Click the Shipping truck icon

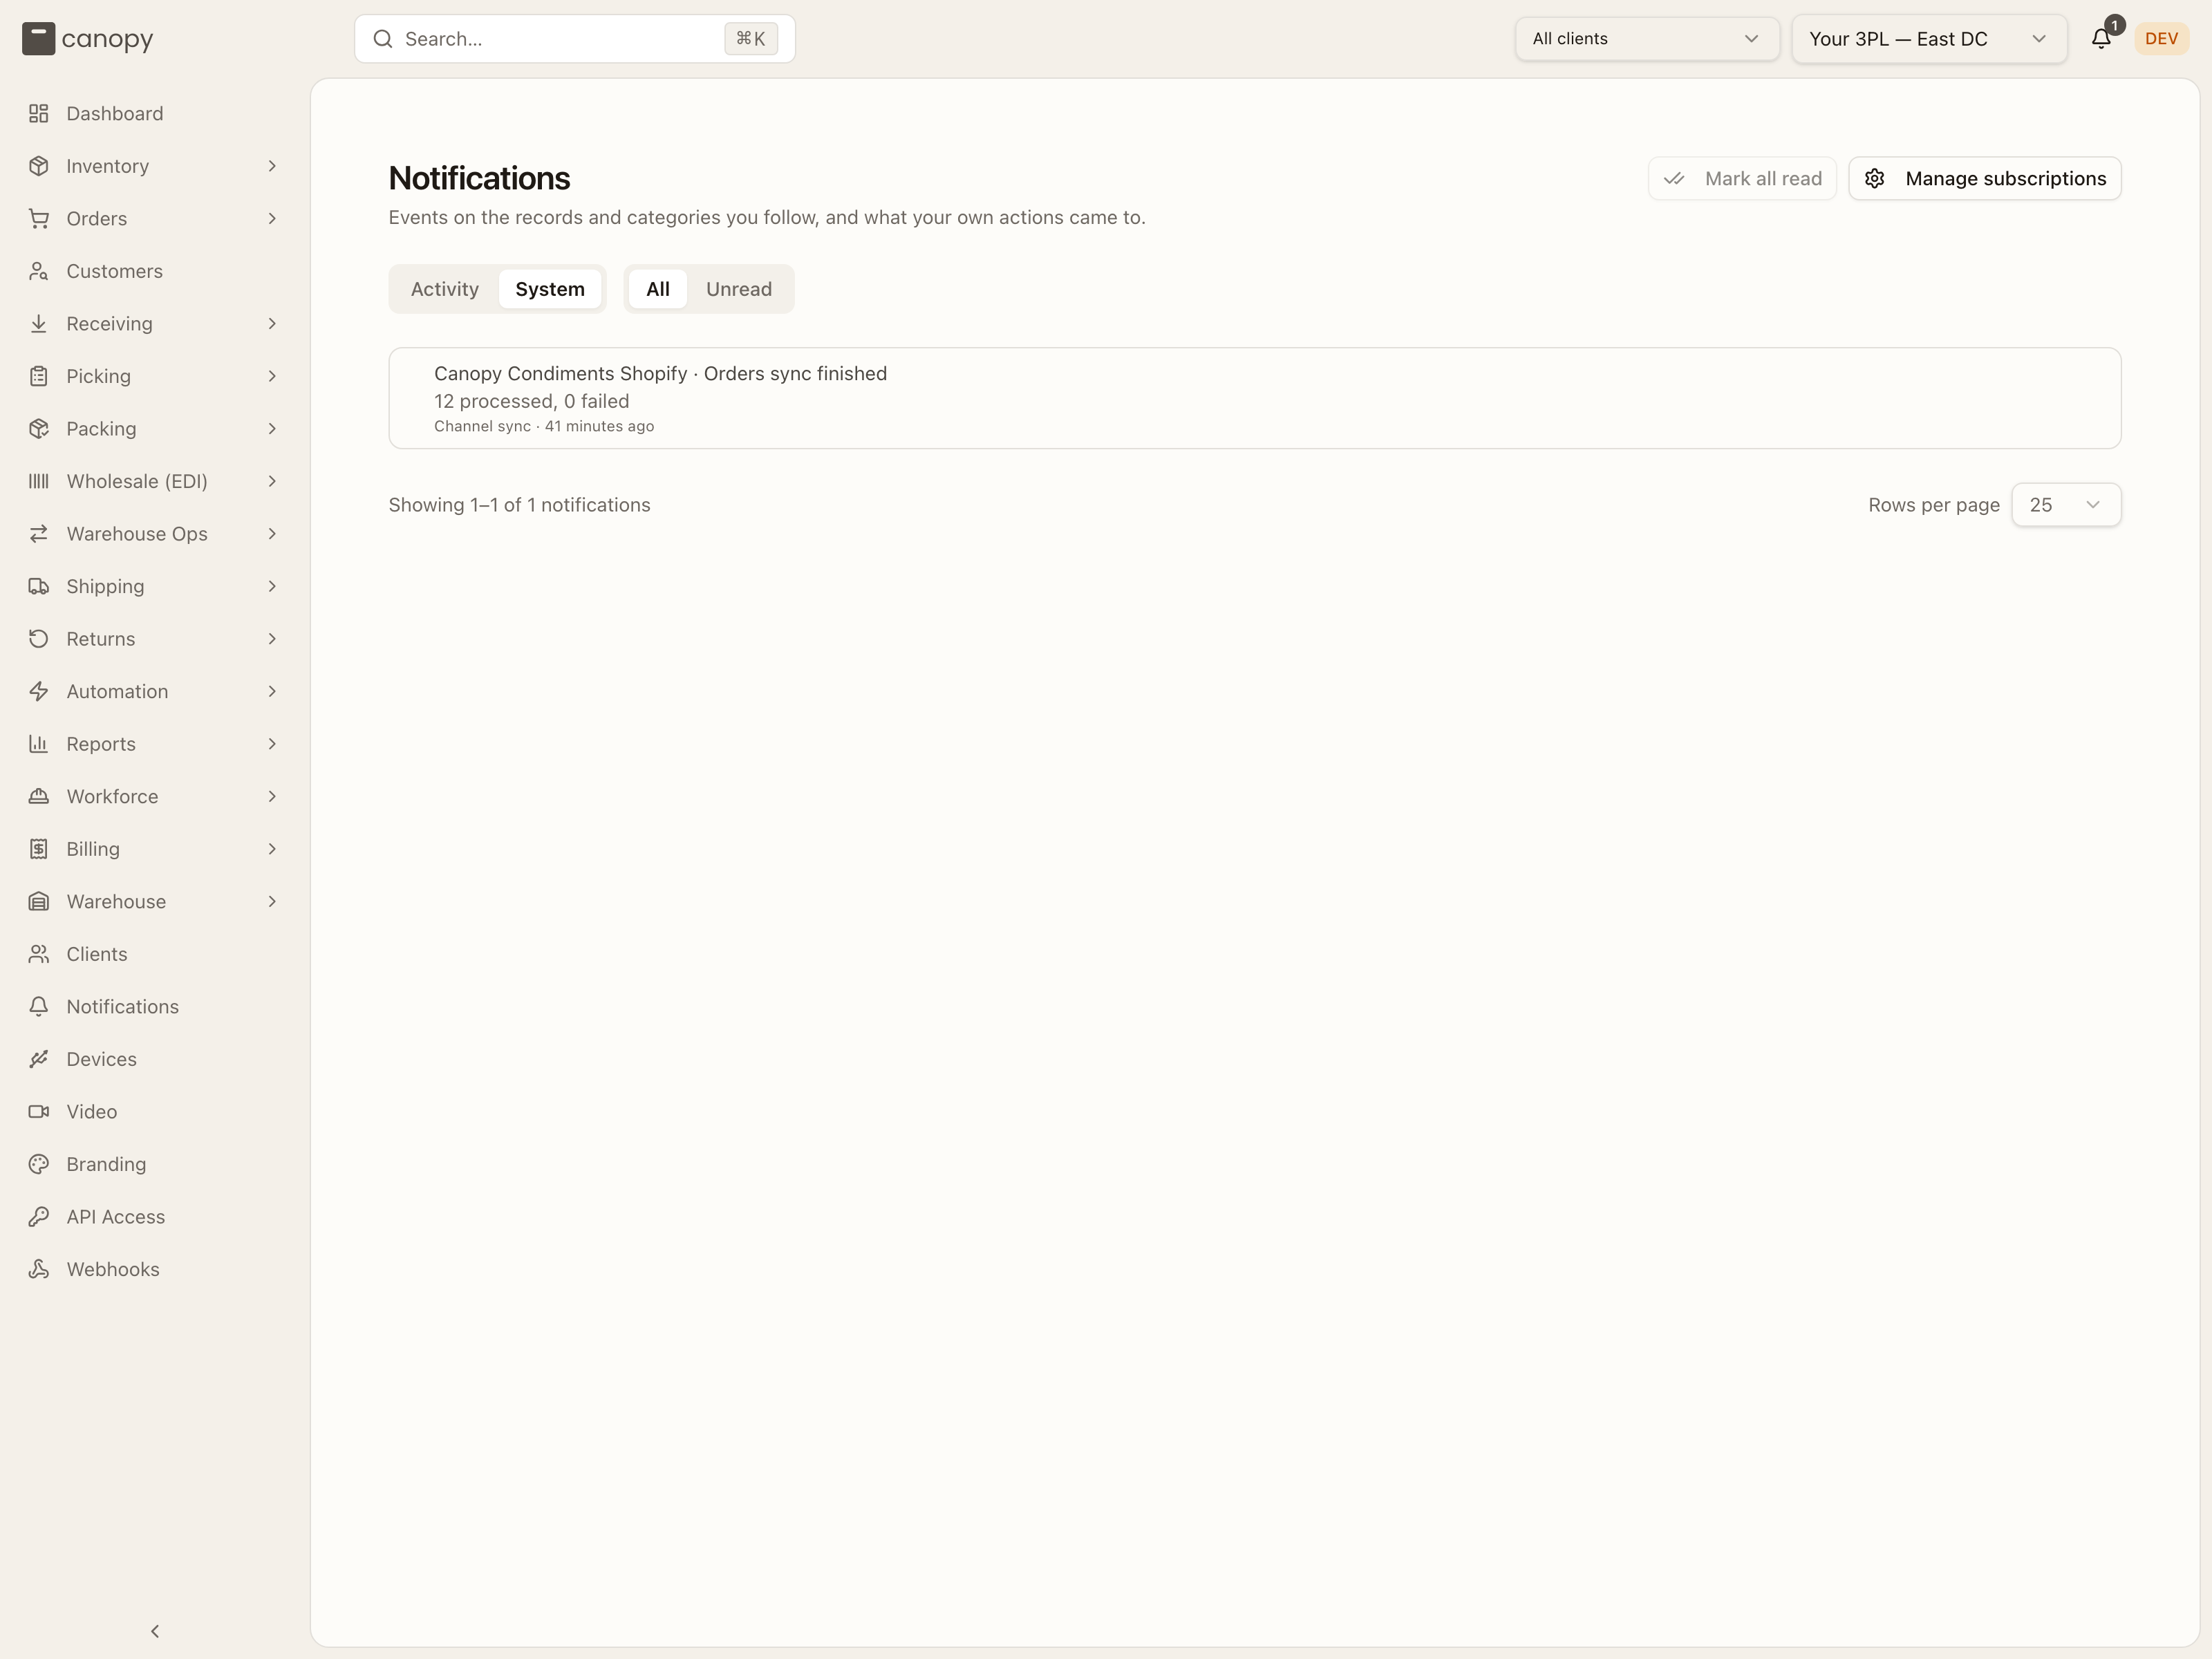[x=39, y=586]
